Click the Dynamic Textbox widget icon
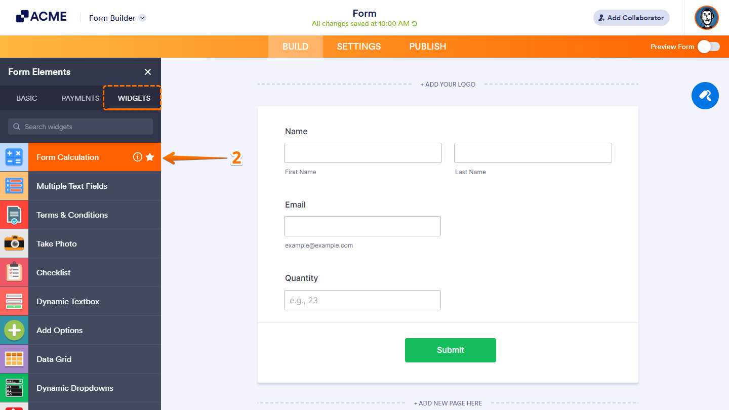 (x=14, y=301)
